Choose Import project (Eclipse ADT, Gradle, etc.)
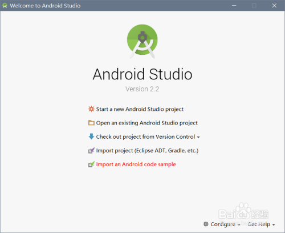The height and width of the screenshot is (233, 285). click(x=147, y=151)
